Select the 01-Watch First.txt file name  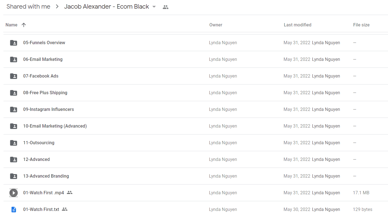41,209
